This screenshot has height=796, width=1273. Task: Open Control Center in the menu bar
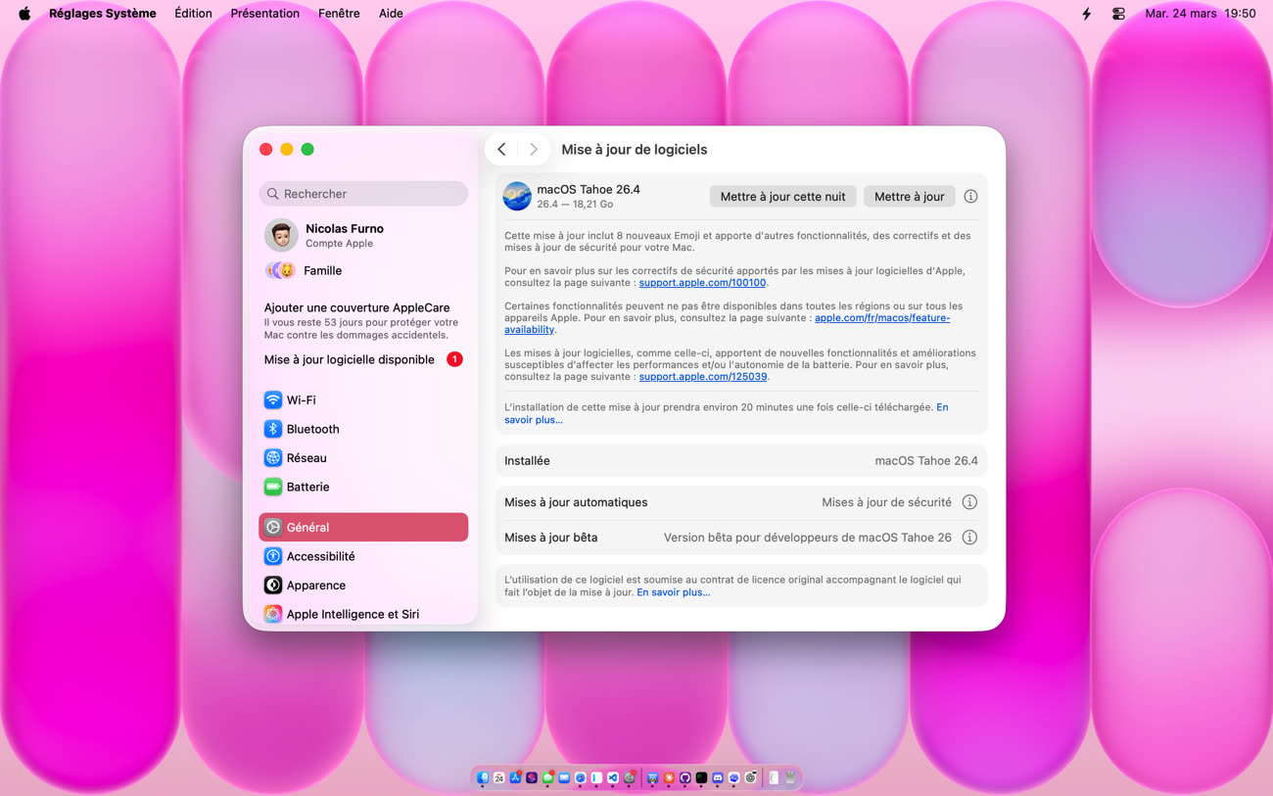click(1118, 14)
